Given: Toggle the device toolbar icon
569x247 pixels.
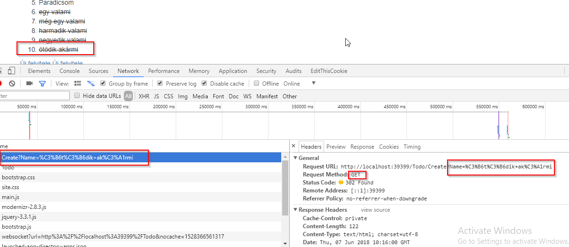Looking at the screenshot, I should coord(12,71).
